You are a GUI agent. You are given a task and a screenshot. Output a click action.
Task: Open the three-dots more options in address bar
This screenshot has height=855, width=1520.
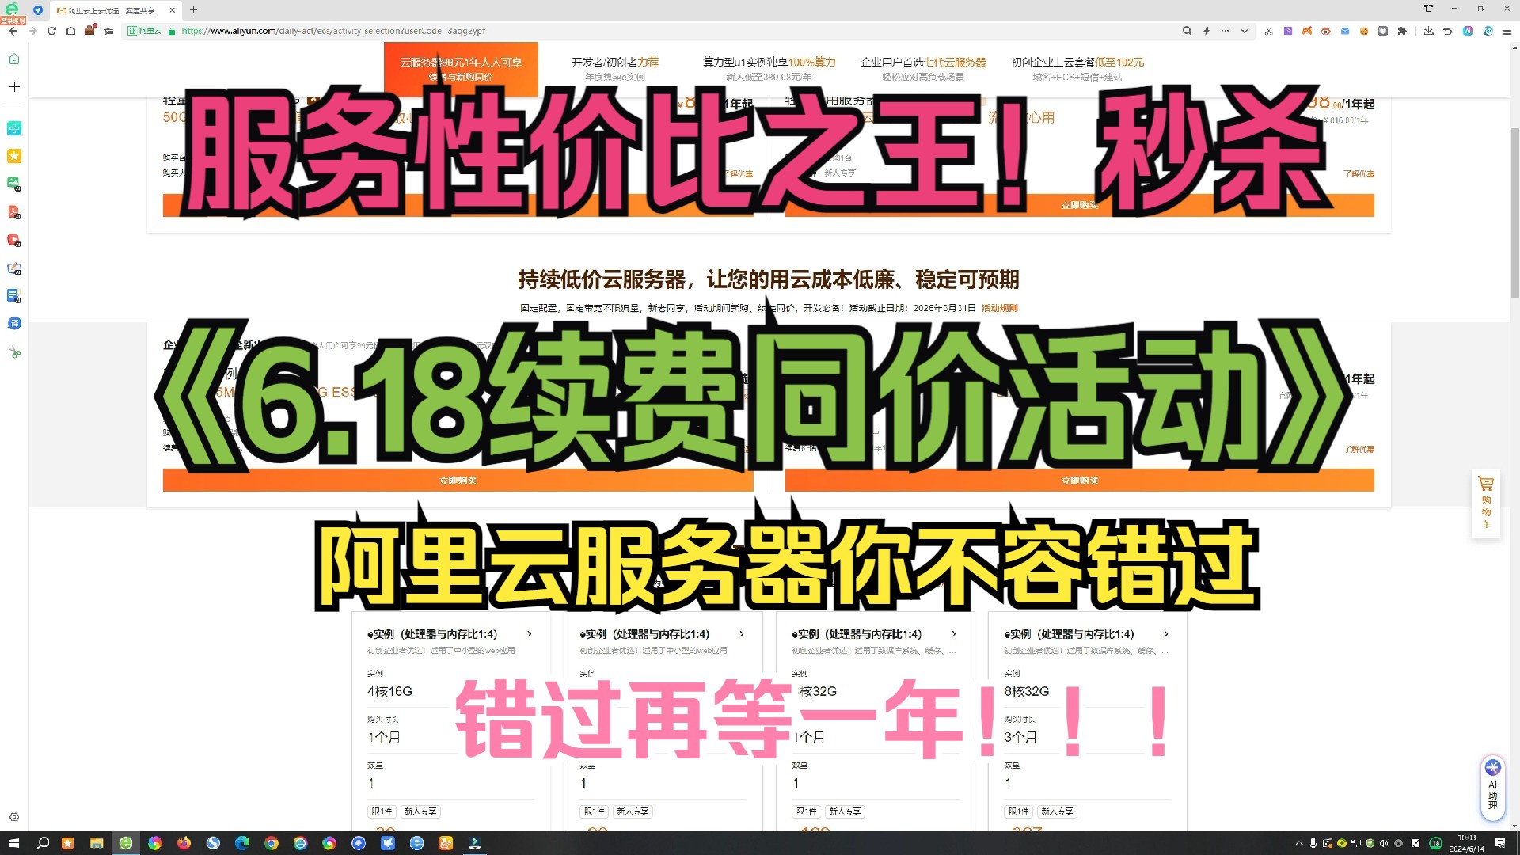pyautogui.click(x=1225, y=31)
